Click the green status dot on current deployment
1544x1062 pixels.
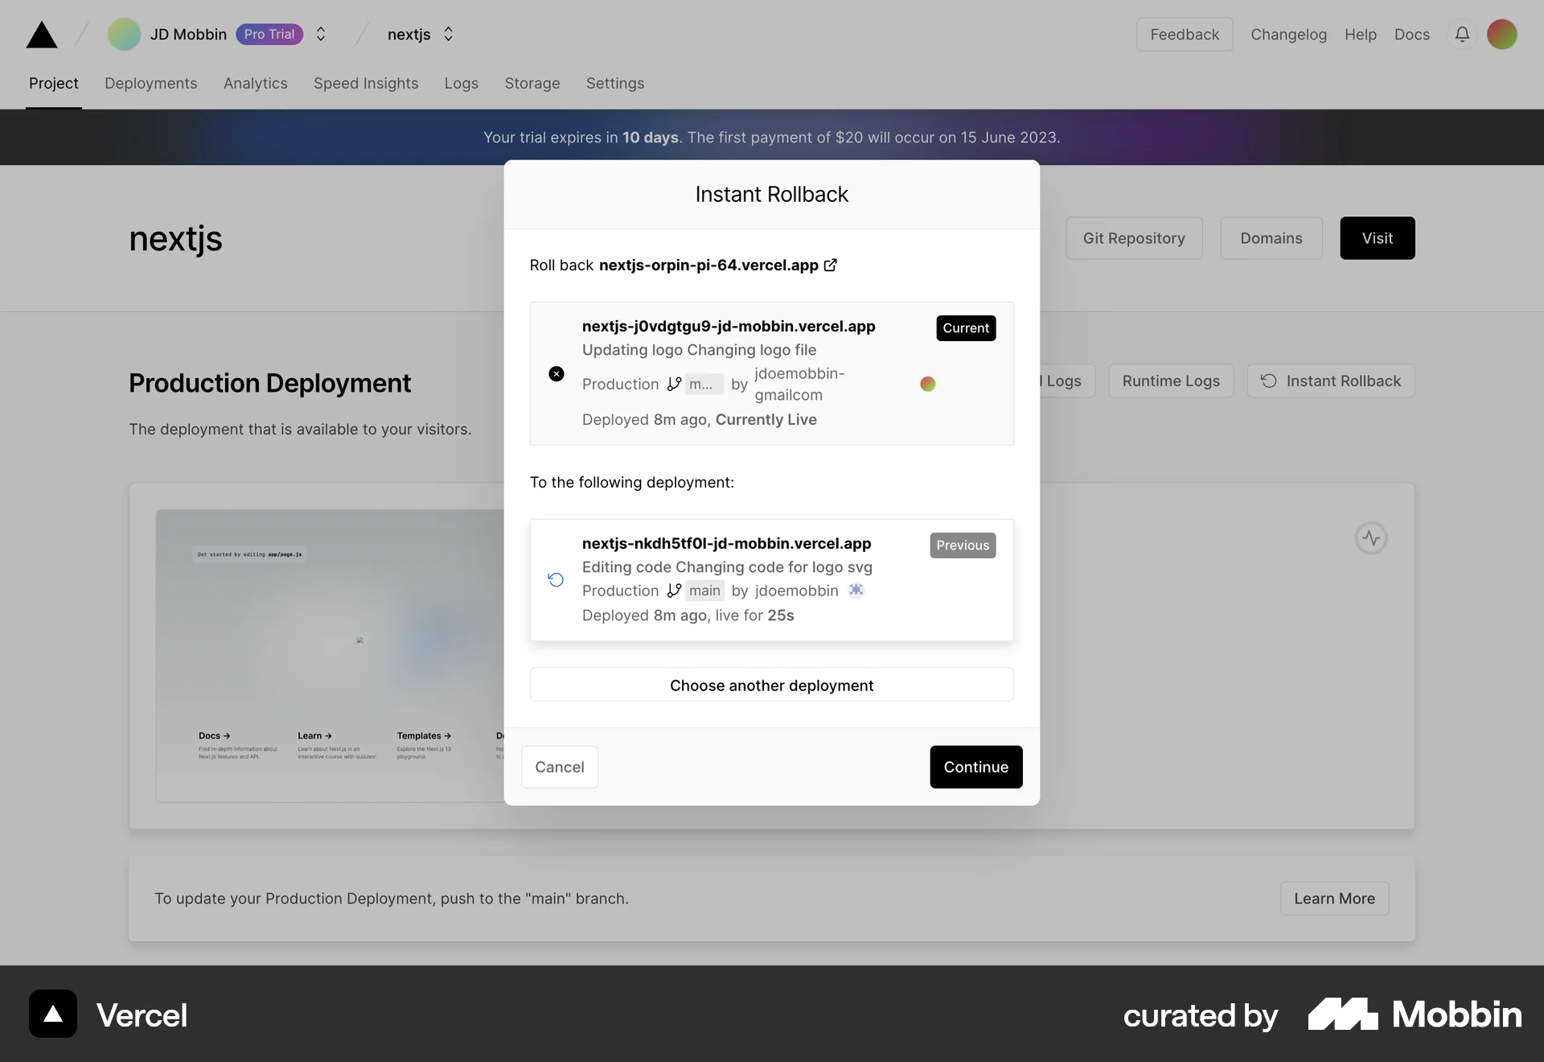click(928, 384)
